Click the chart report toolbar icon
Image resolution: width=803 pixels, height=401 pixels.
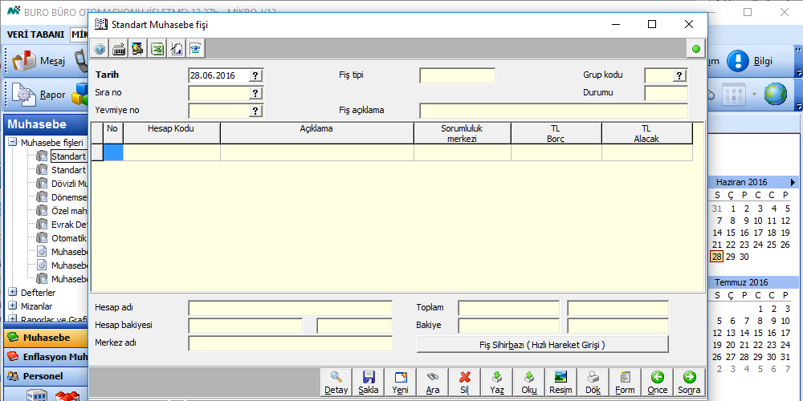coord(177,49)
